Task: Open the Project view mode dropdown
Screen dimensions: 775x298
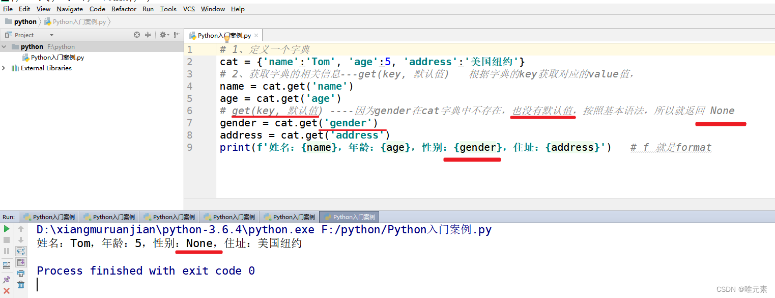Action: [x=51, y=35]
